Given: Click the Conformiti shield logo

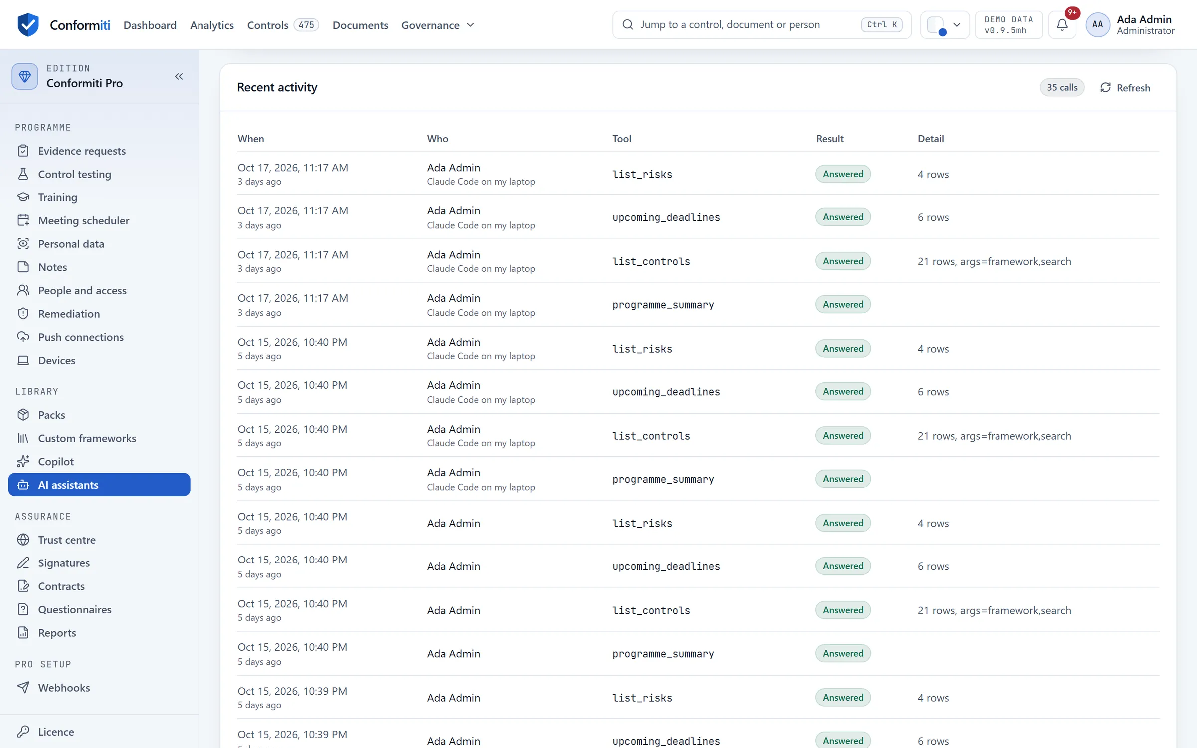Looking at the screenshot, I should pos(28,25).
